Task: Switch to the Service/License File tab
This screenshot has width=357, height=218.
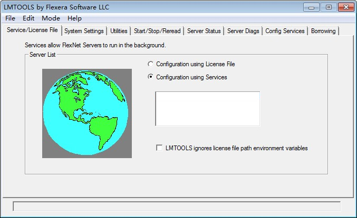Action: (32, 30)
